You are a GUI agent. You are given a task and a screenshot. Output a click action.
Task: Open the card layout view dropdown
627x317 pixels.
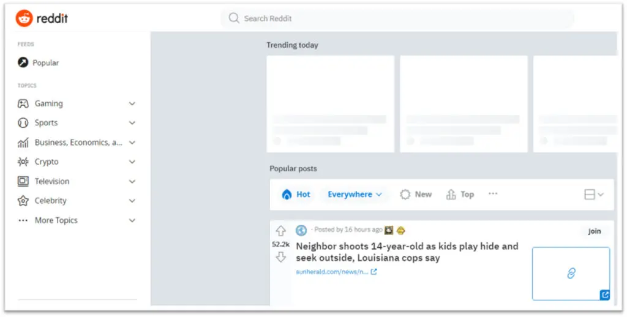[594, 194]
